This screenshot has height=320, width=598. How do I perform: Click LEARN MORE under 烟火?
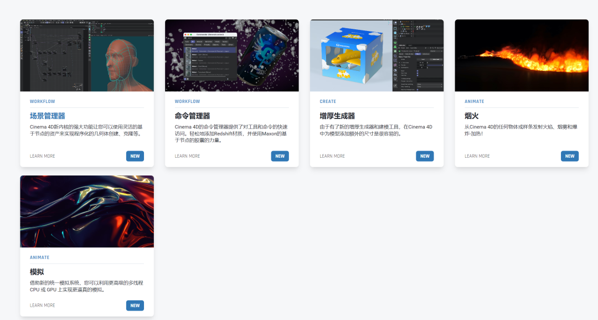click(477, 156)
